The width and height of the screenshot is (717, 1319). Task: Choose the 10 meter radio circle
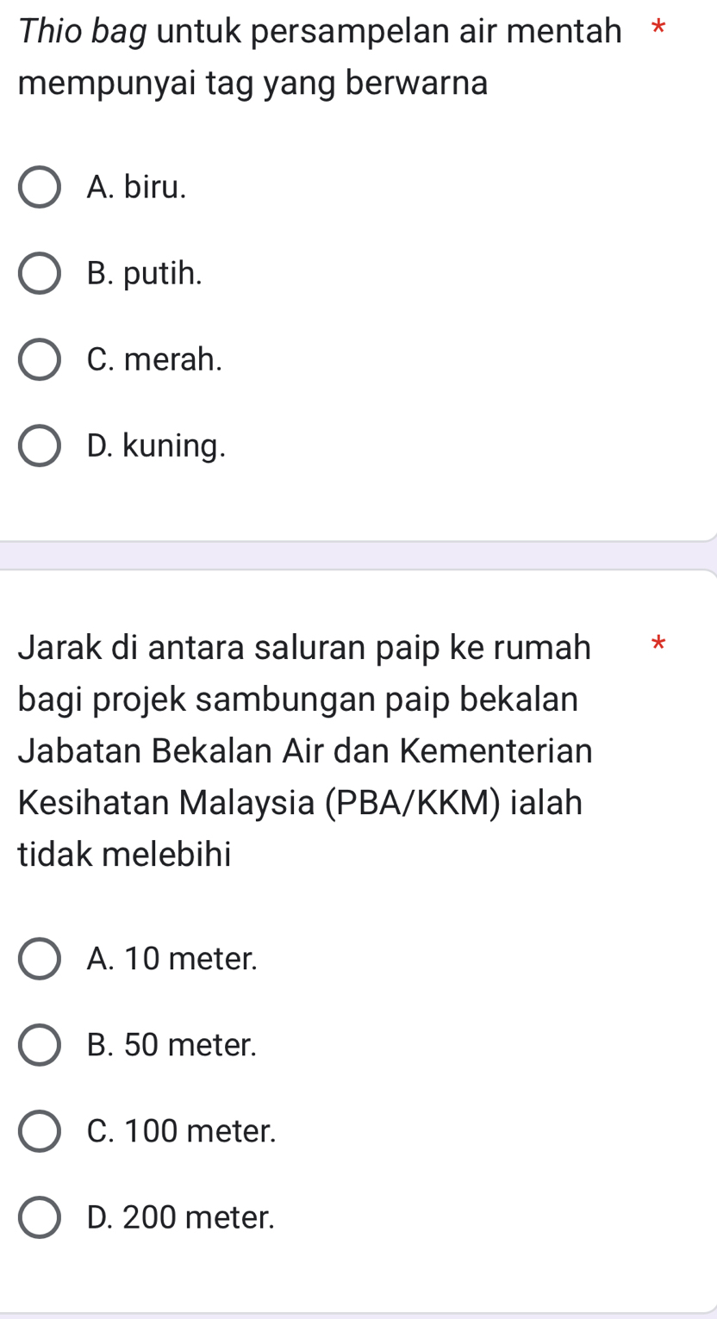point(40,958)
